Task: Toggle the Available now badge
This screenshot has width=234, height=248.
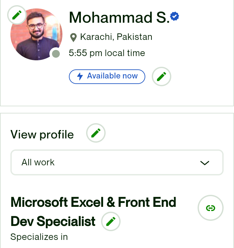Action: tap(107, 77)
